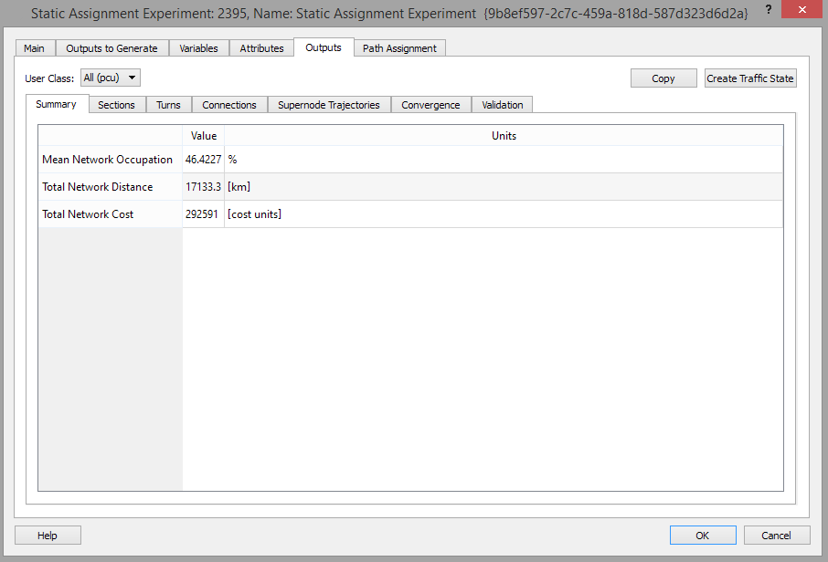
Task: Select the Total Network Distance value cell
Action: click(x=203, y=186)
